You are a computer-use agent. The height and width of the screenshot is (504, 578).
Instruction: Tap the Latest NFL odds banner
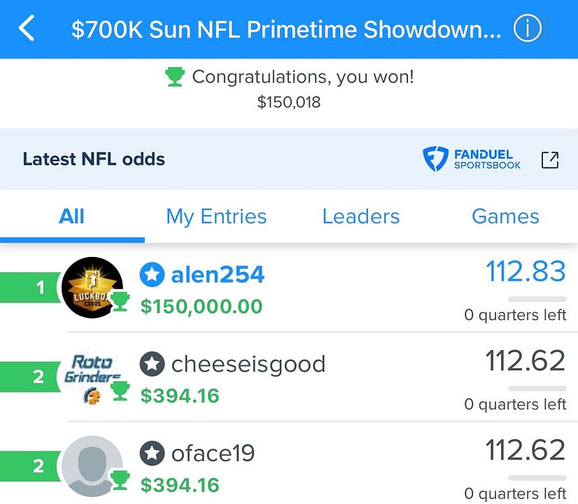pos(289,160)
